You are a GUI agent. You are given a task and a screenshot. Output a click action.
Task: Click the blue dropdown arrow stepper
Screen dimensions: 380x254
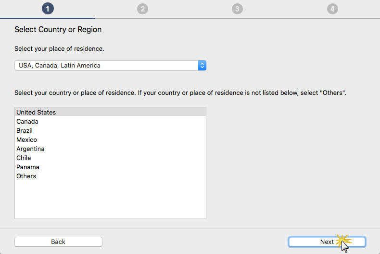202,66
